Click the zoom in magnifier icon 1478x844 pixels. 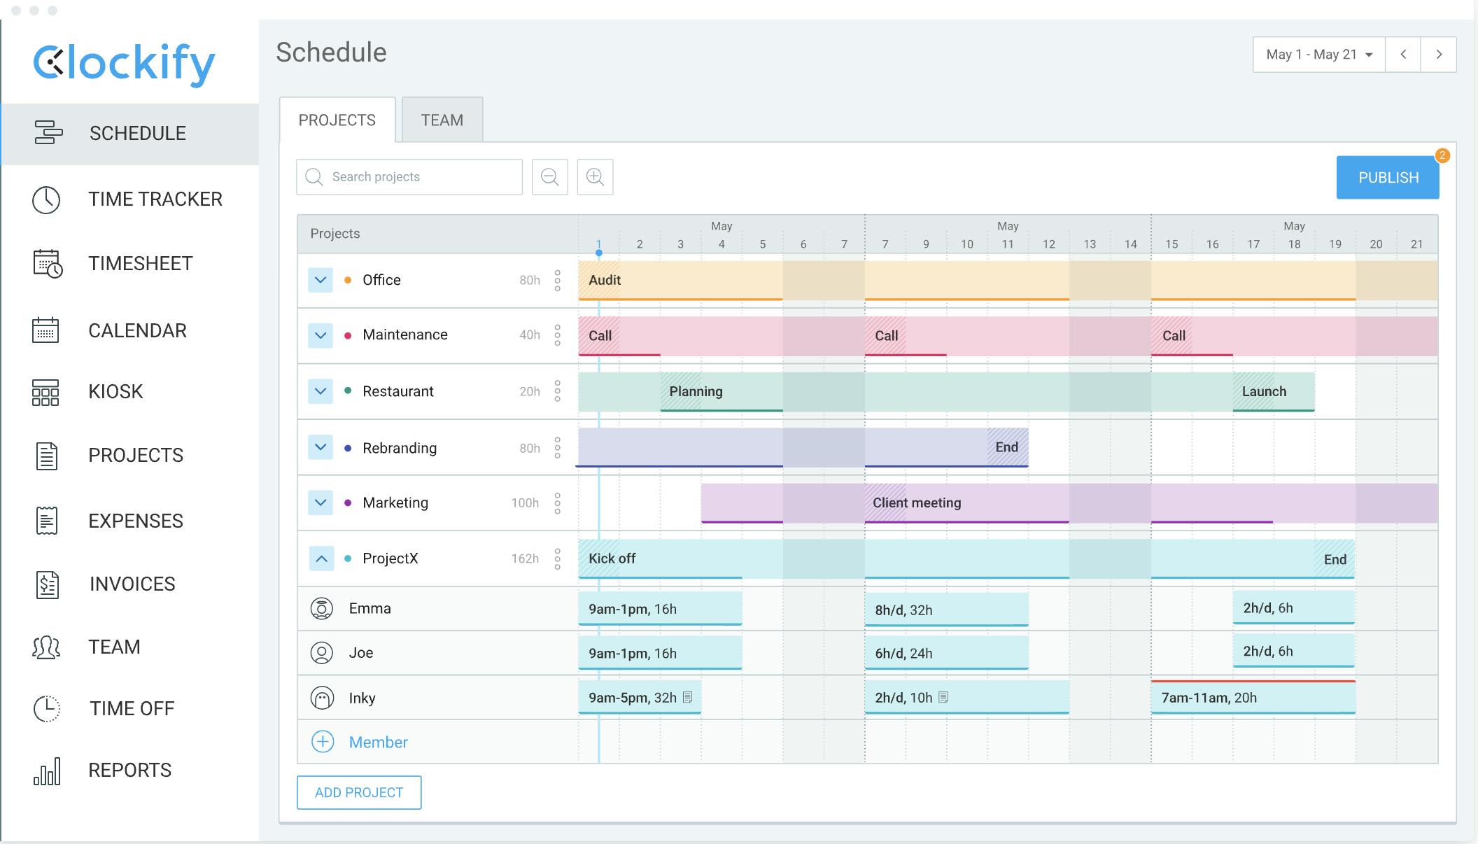[595, 177]
